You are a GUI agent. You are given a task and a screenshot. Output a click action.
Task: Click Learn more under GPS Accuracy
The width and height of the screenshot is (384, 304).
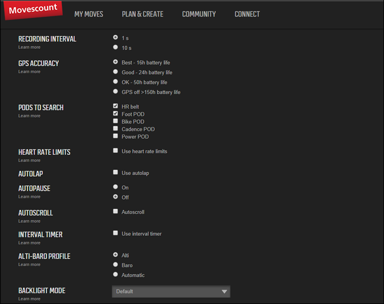click(x=29, y=72)
